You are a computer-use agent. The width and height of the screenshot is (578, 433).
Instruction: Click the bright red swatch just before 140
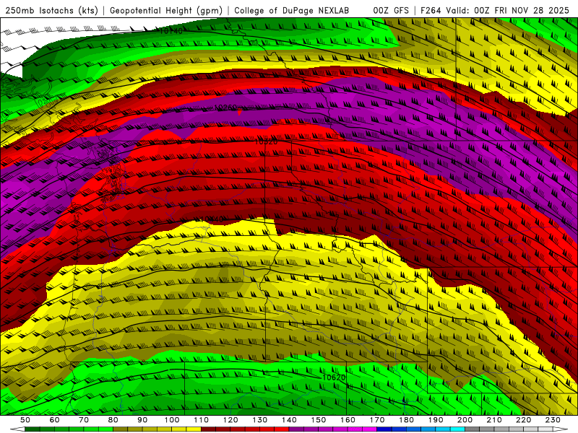coord(282,429)
